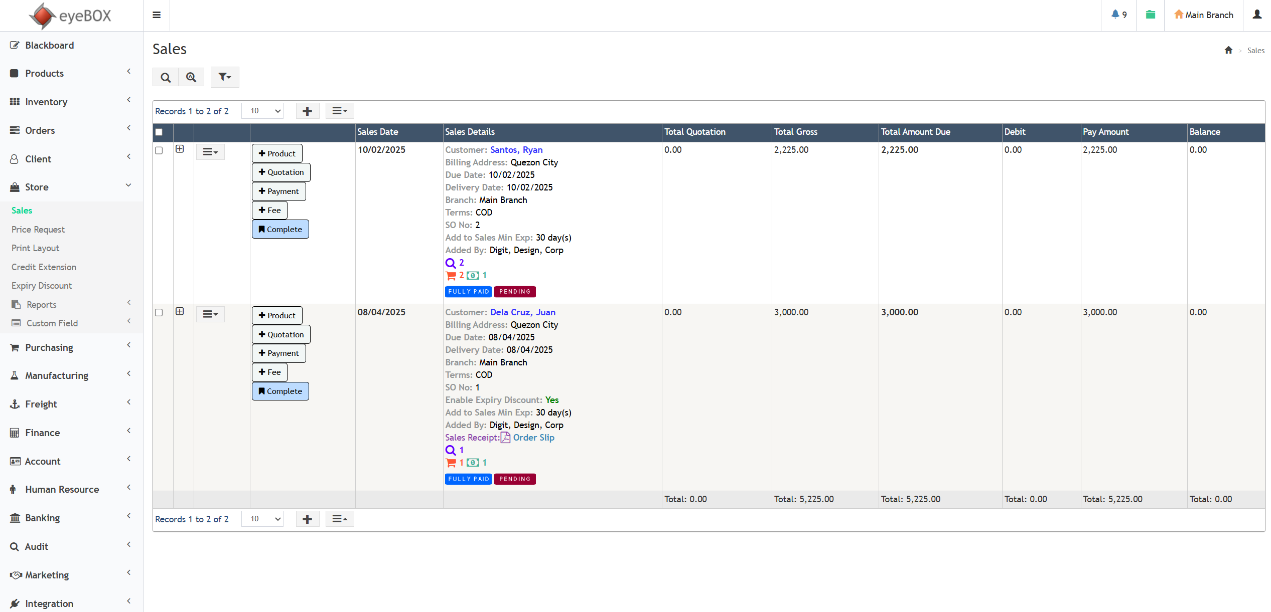The height and width of the screenshot is (612, 1271).
Task: Open the row actions menu for Santos sale
Action: click(x=210, y=152)
